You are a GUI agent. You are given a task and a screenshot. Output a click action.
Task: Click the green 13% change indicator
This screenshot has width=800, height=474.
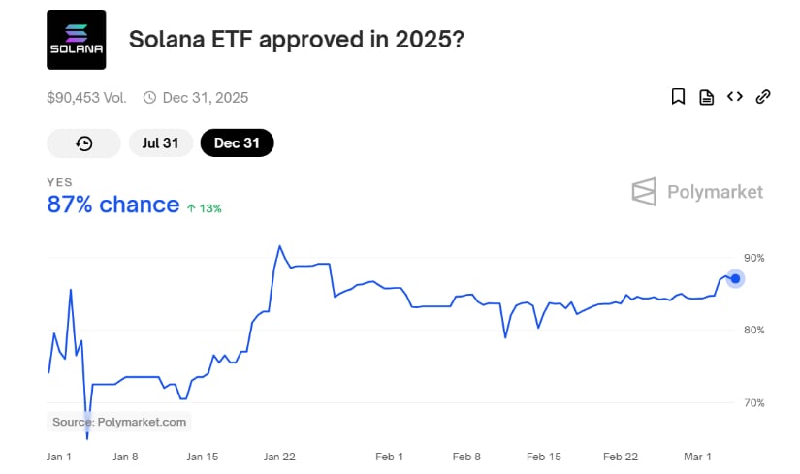[x=205, y=208]
